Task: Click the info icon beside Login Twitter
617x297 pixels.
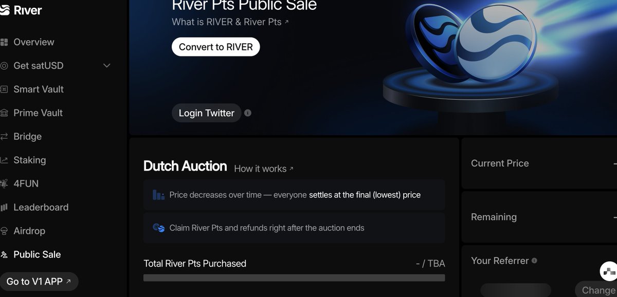Action: tap(248, 113)
